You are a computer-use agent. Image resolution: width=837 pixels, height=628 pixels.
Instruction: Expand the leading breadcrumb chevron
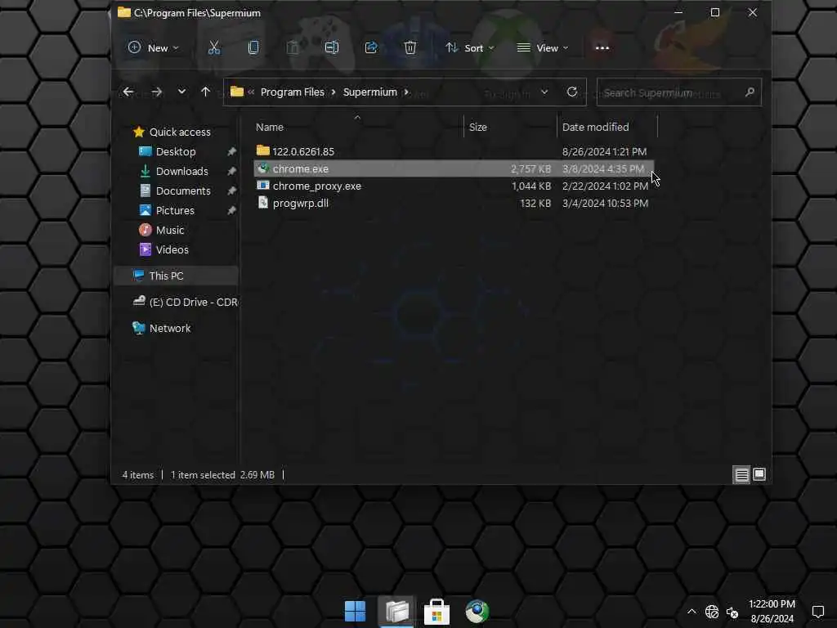coord(251,92)
